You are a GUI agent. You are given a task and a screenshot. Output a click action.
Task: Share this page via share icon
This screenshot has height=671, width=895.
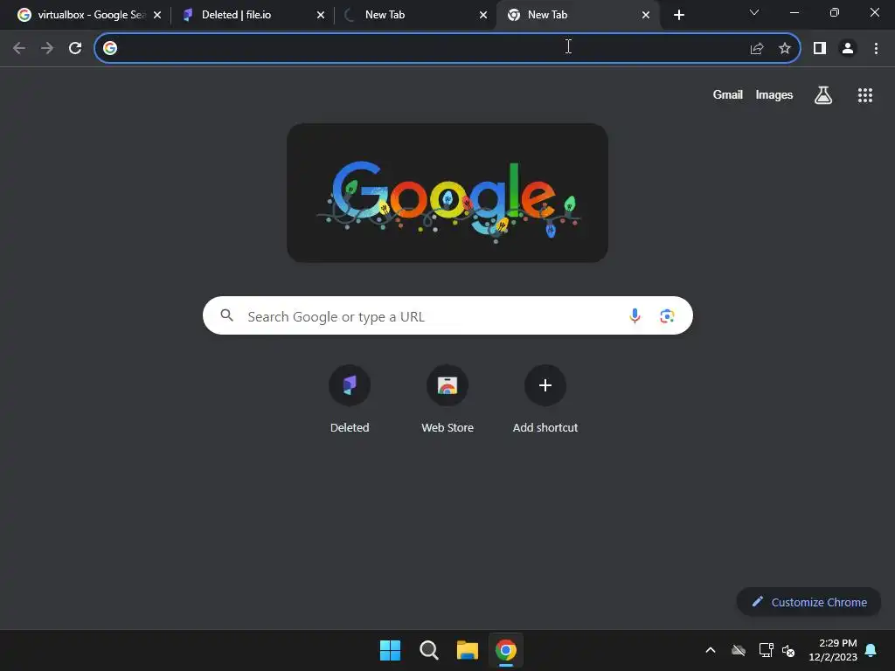tap(757, 49)
